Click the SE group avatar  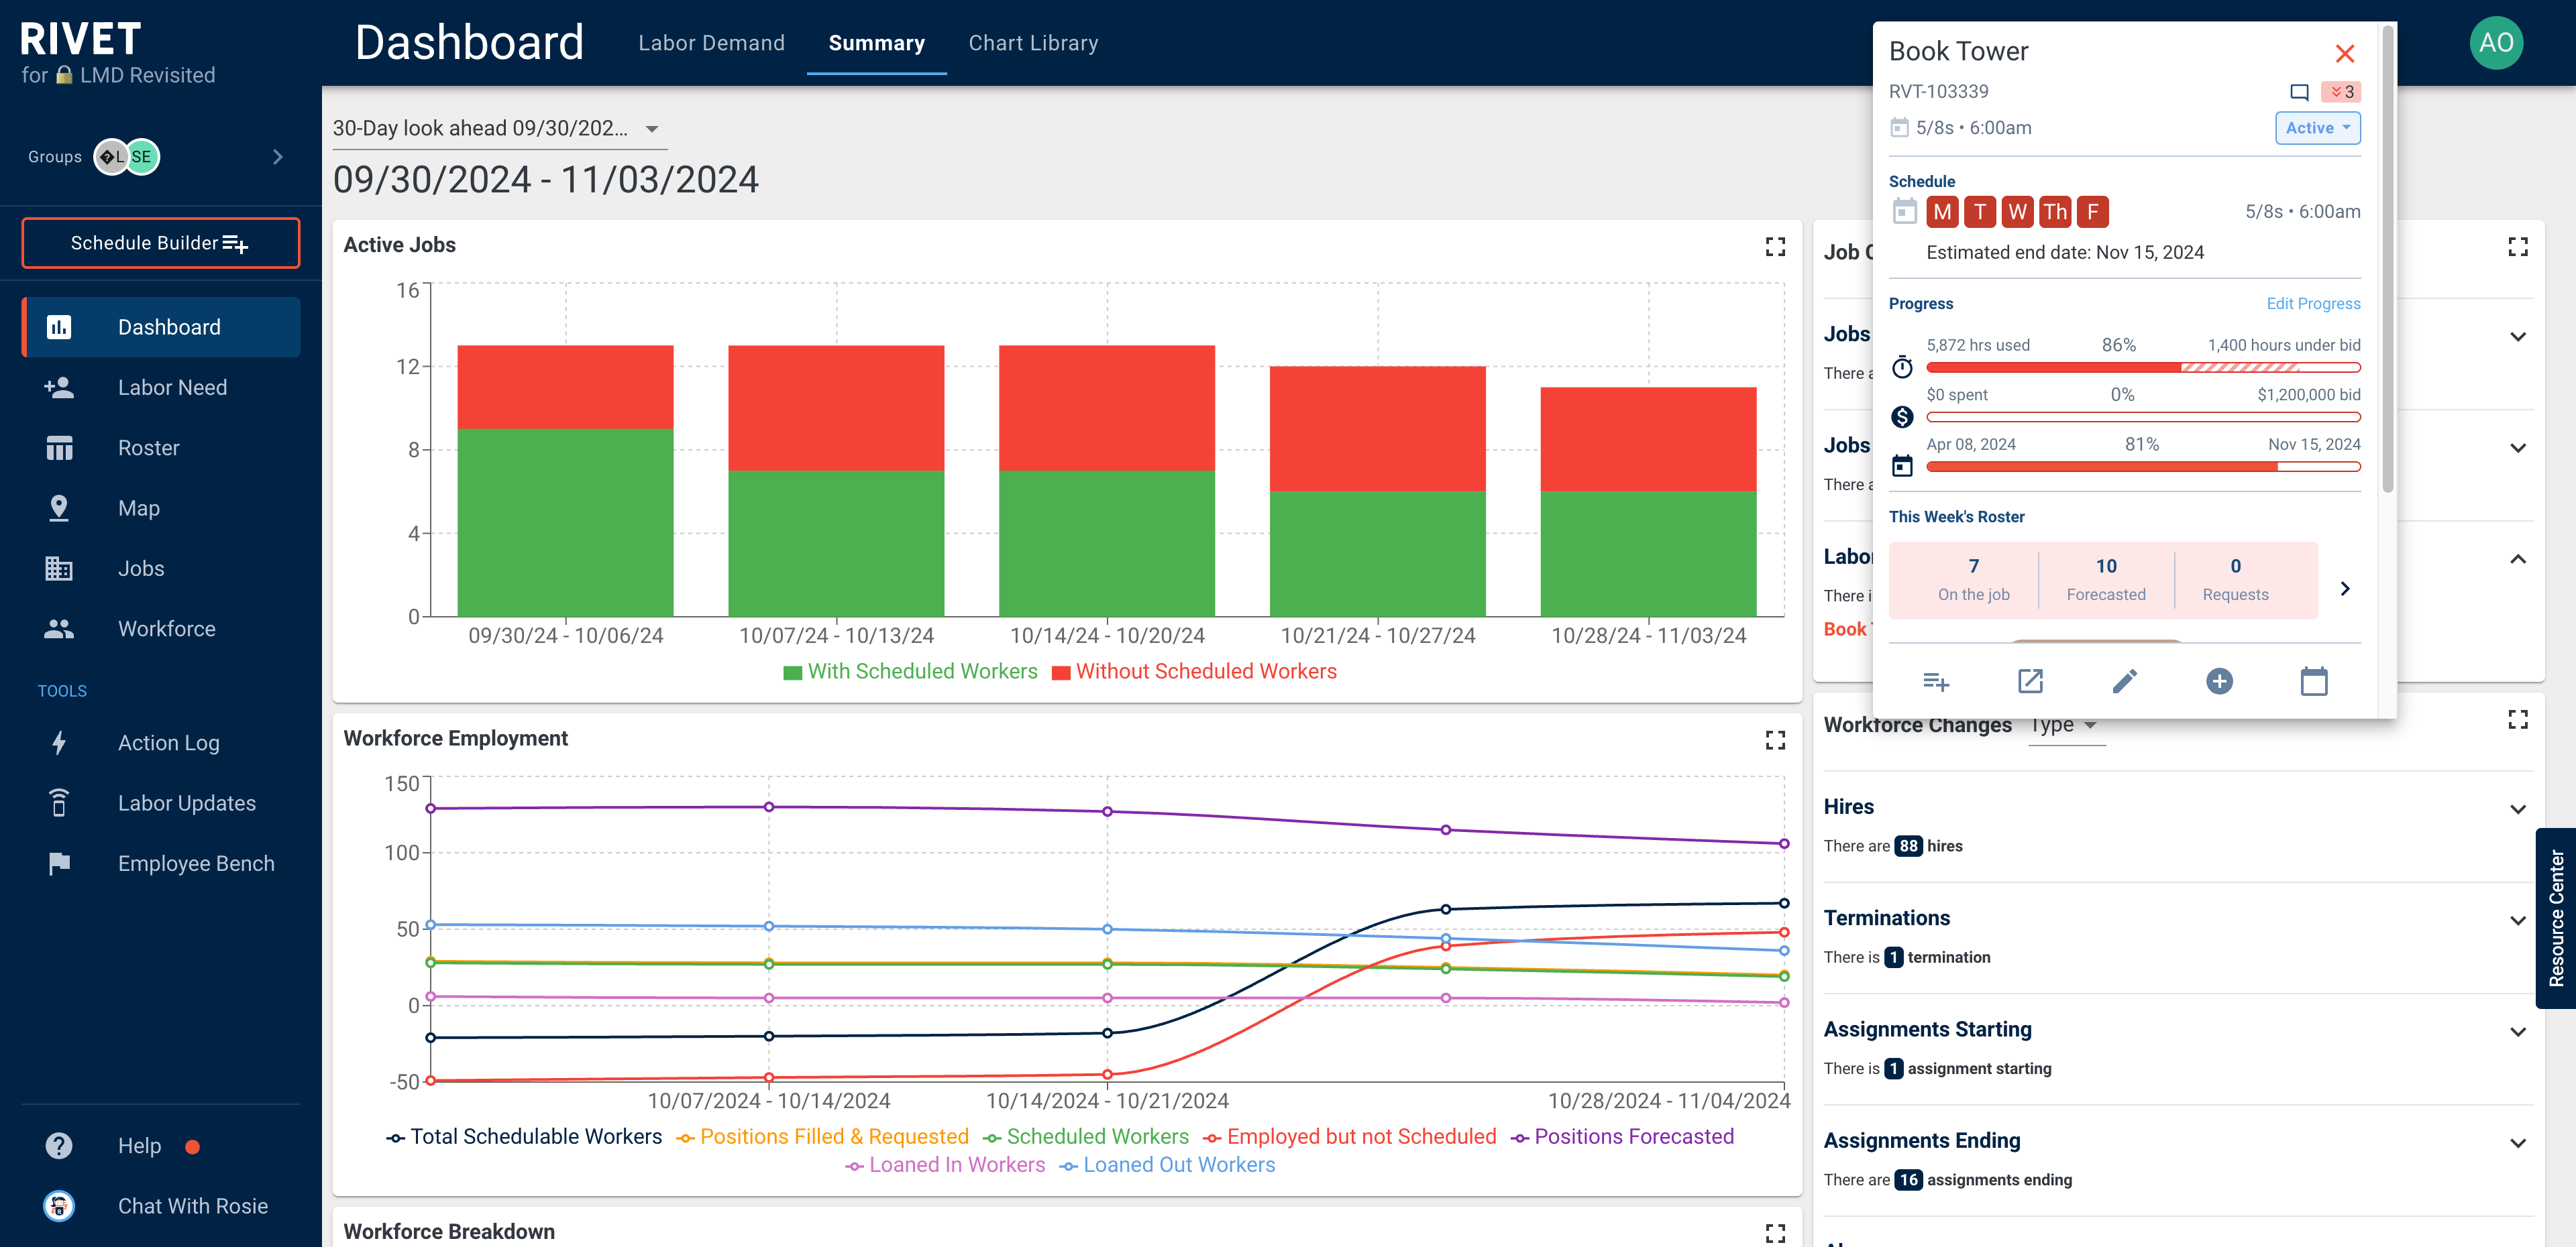click(142, 157)
